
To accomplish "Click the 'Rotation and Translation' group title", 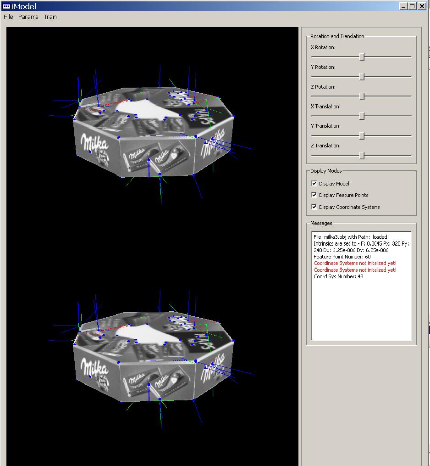I will 337,36.
